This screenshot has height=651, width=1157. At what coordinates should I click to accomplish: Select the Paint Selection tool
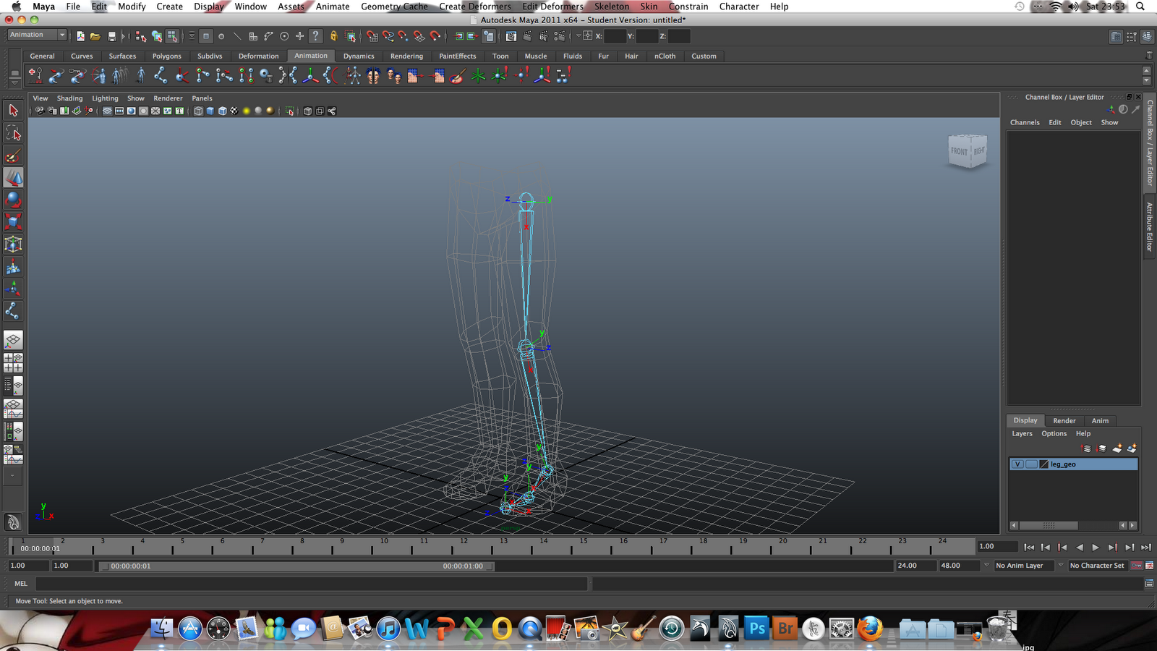click(13, 155)
